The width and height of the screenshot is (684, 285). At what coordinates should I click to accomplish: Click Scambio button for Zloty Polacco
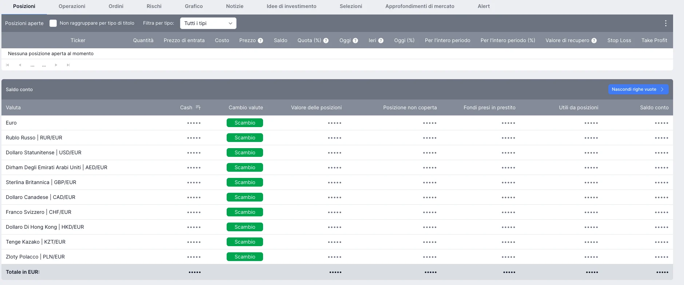(x=244, y=257)
